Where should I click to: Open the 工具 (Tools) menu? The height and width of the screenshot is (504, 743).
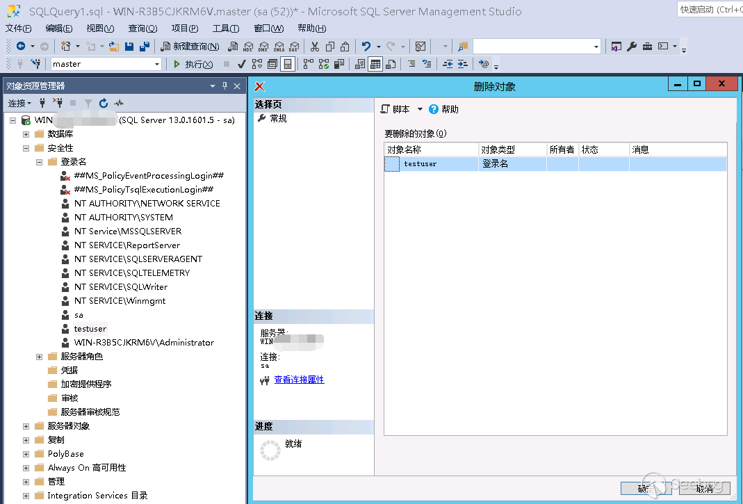click(x=225, y=29)
